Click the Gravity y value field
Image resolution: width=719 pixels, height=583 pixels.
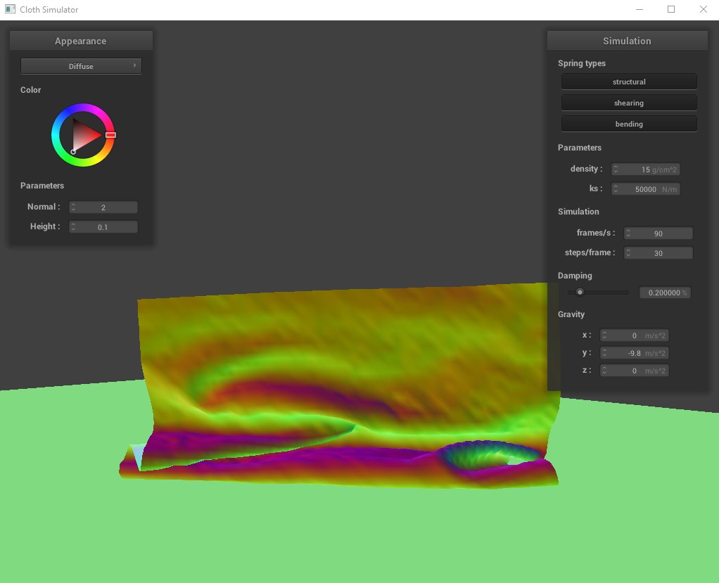point(634,353)
